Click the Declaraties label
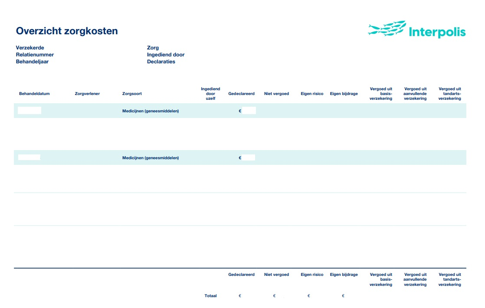Screen dimensions: 485x308 pyautogui.click(x=161, y=62)
